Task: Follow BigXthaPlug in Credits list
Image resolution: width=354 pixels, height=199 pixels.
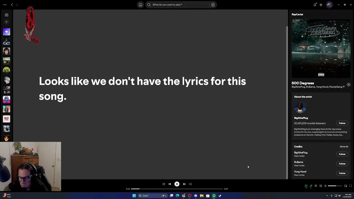Action: tap(342, 154)
